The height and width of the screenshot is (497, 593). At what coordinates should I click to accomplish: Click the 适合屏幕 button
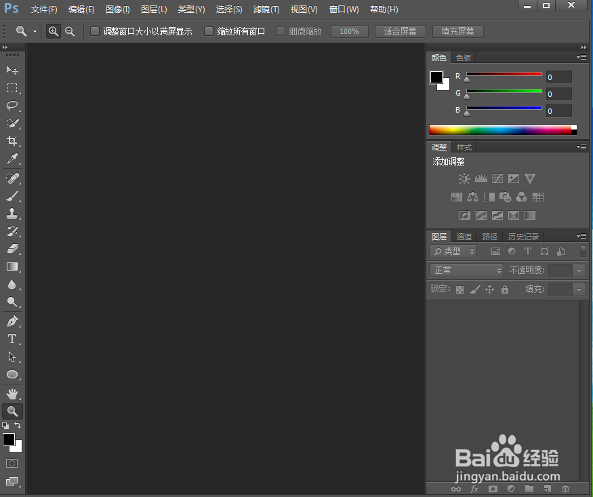click(x=400, y=31)
